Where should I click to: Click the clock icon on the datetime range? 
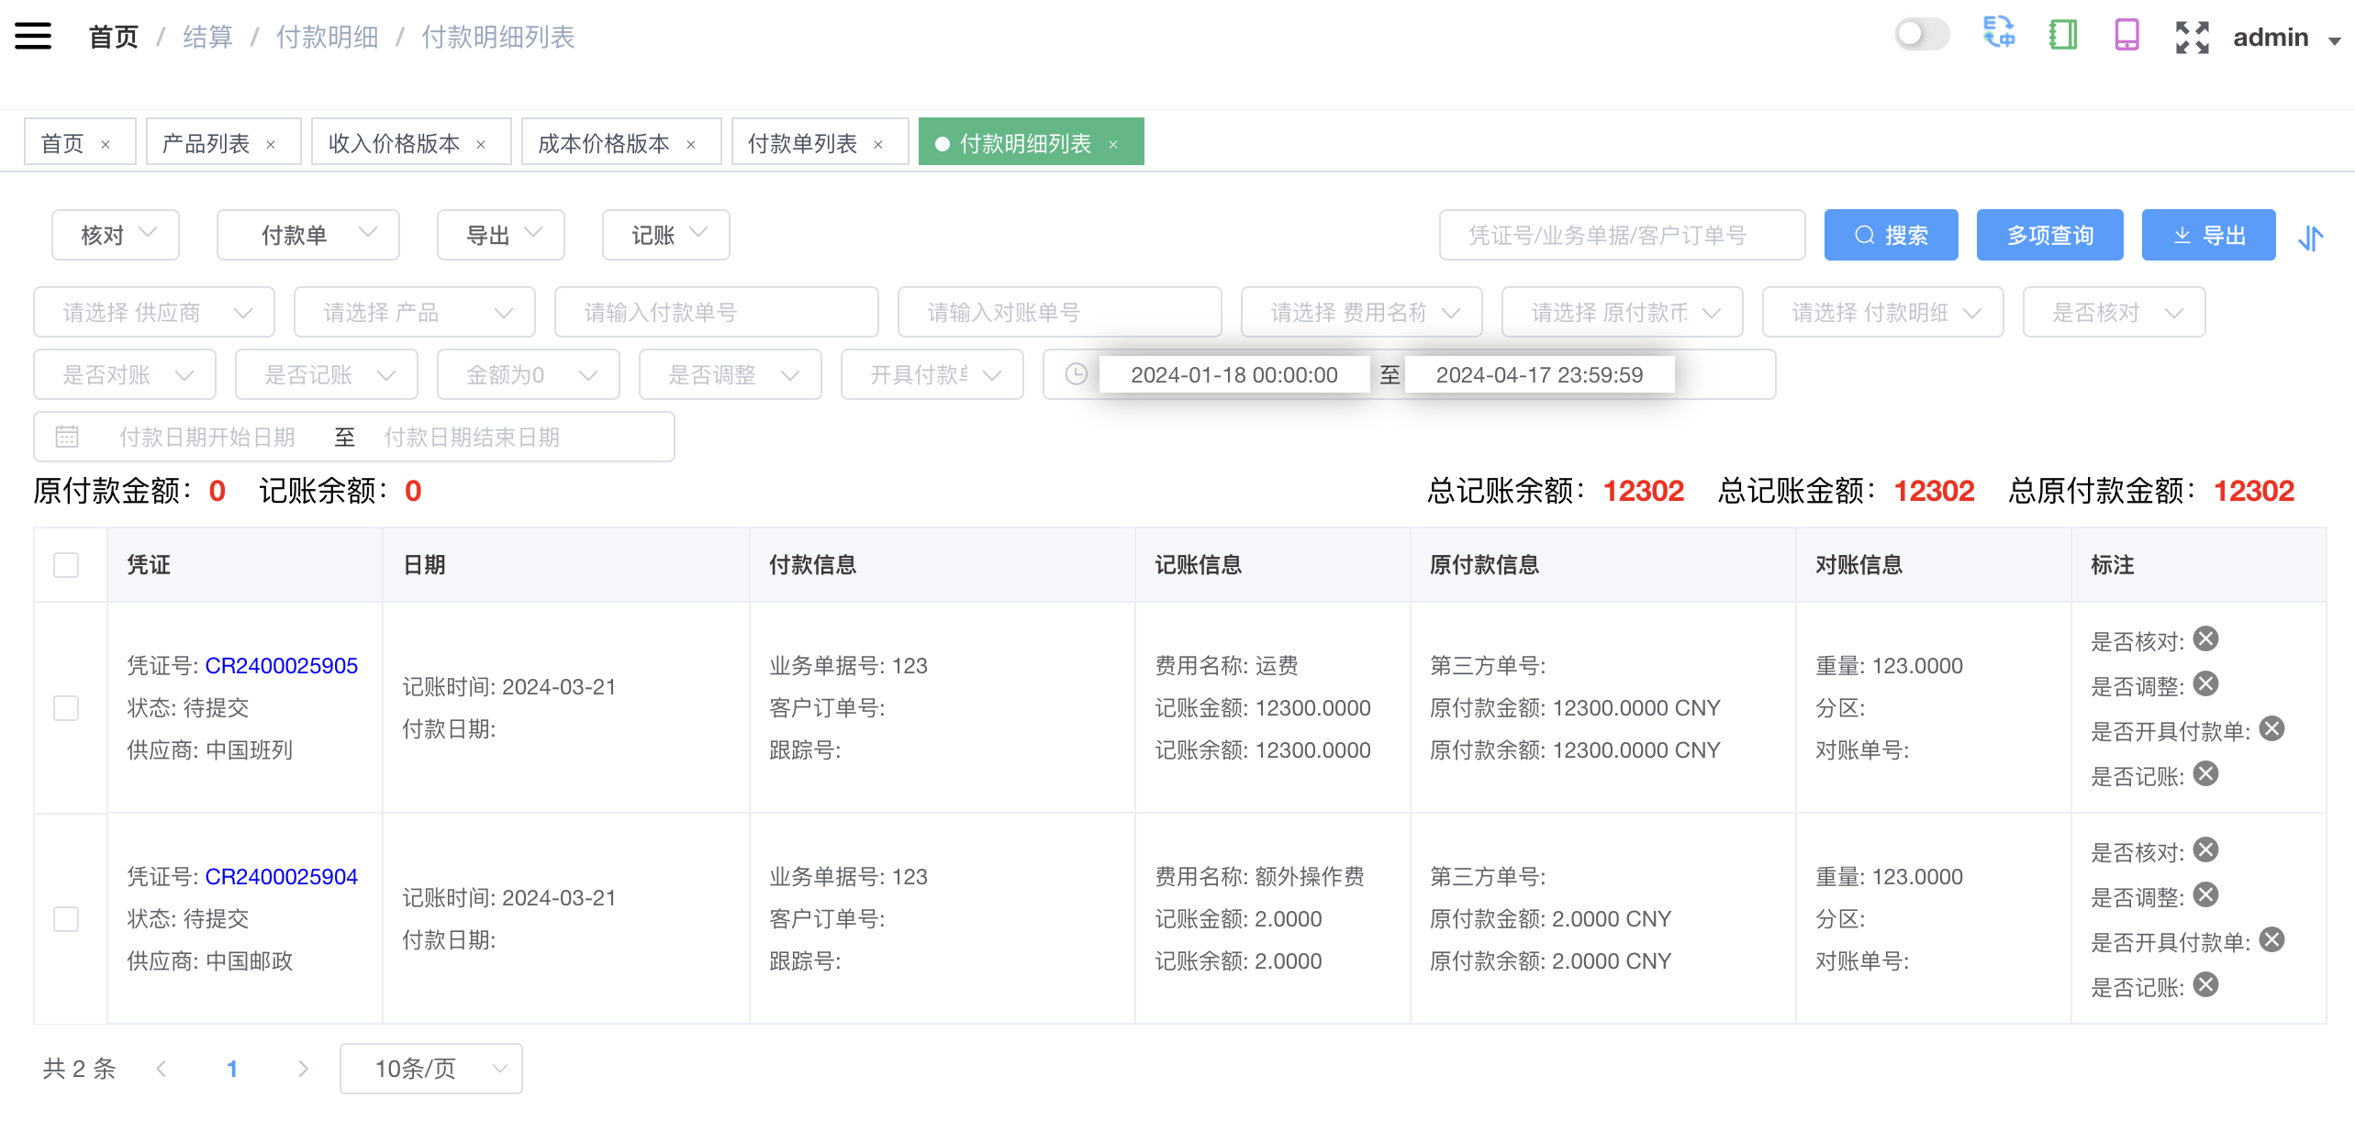click(x=1074, y=374)
